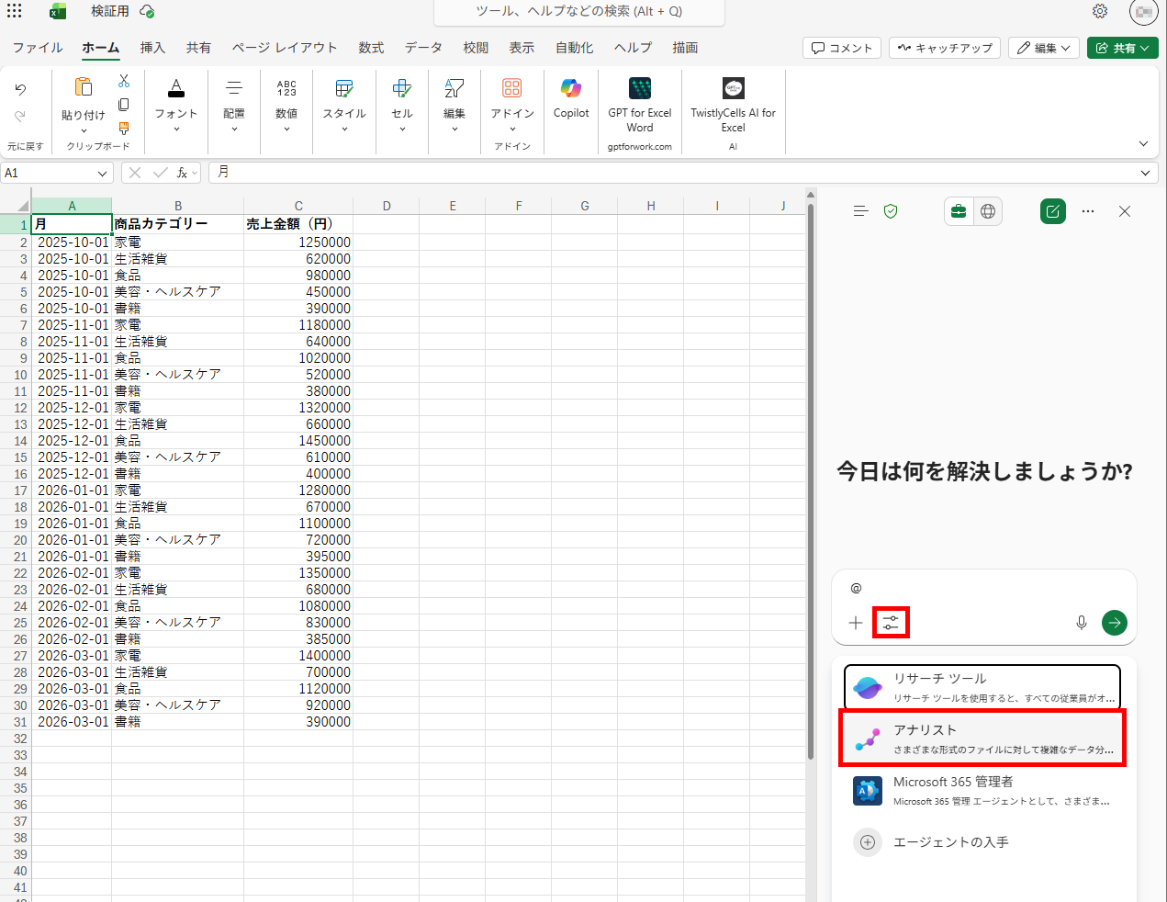Image resolution: width=1167 pixels, height=902 pixels.
Task: Click the plus attach icon in chat box
Action: (x=855, y=623)
